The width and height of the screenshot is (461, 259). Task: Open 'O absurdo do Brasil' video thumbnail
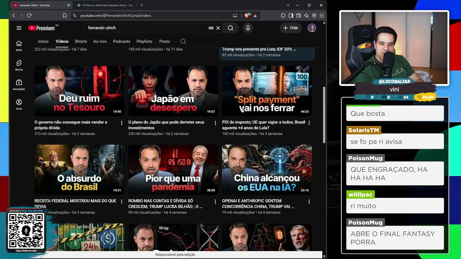pos(79,169)
